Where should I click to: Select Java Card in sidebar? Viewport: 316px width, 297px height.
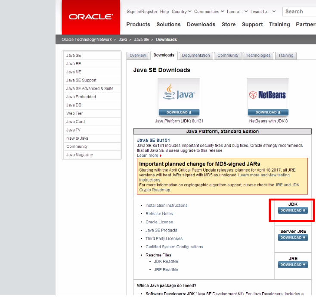tap(92, 122)
